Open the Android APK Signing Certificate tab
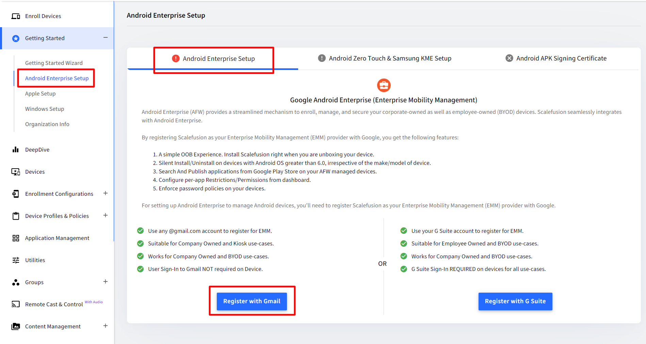Image resolution: width=646 pixels, height=344 pixels. pos(556,58)
